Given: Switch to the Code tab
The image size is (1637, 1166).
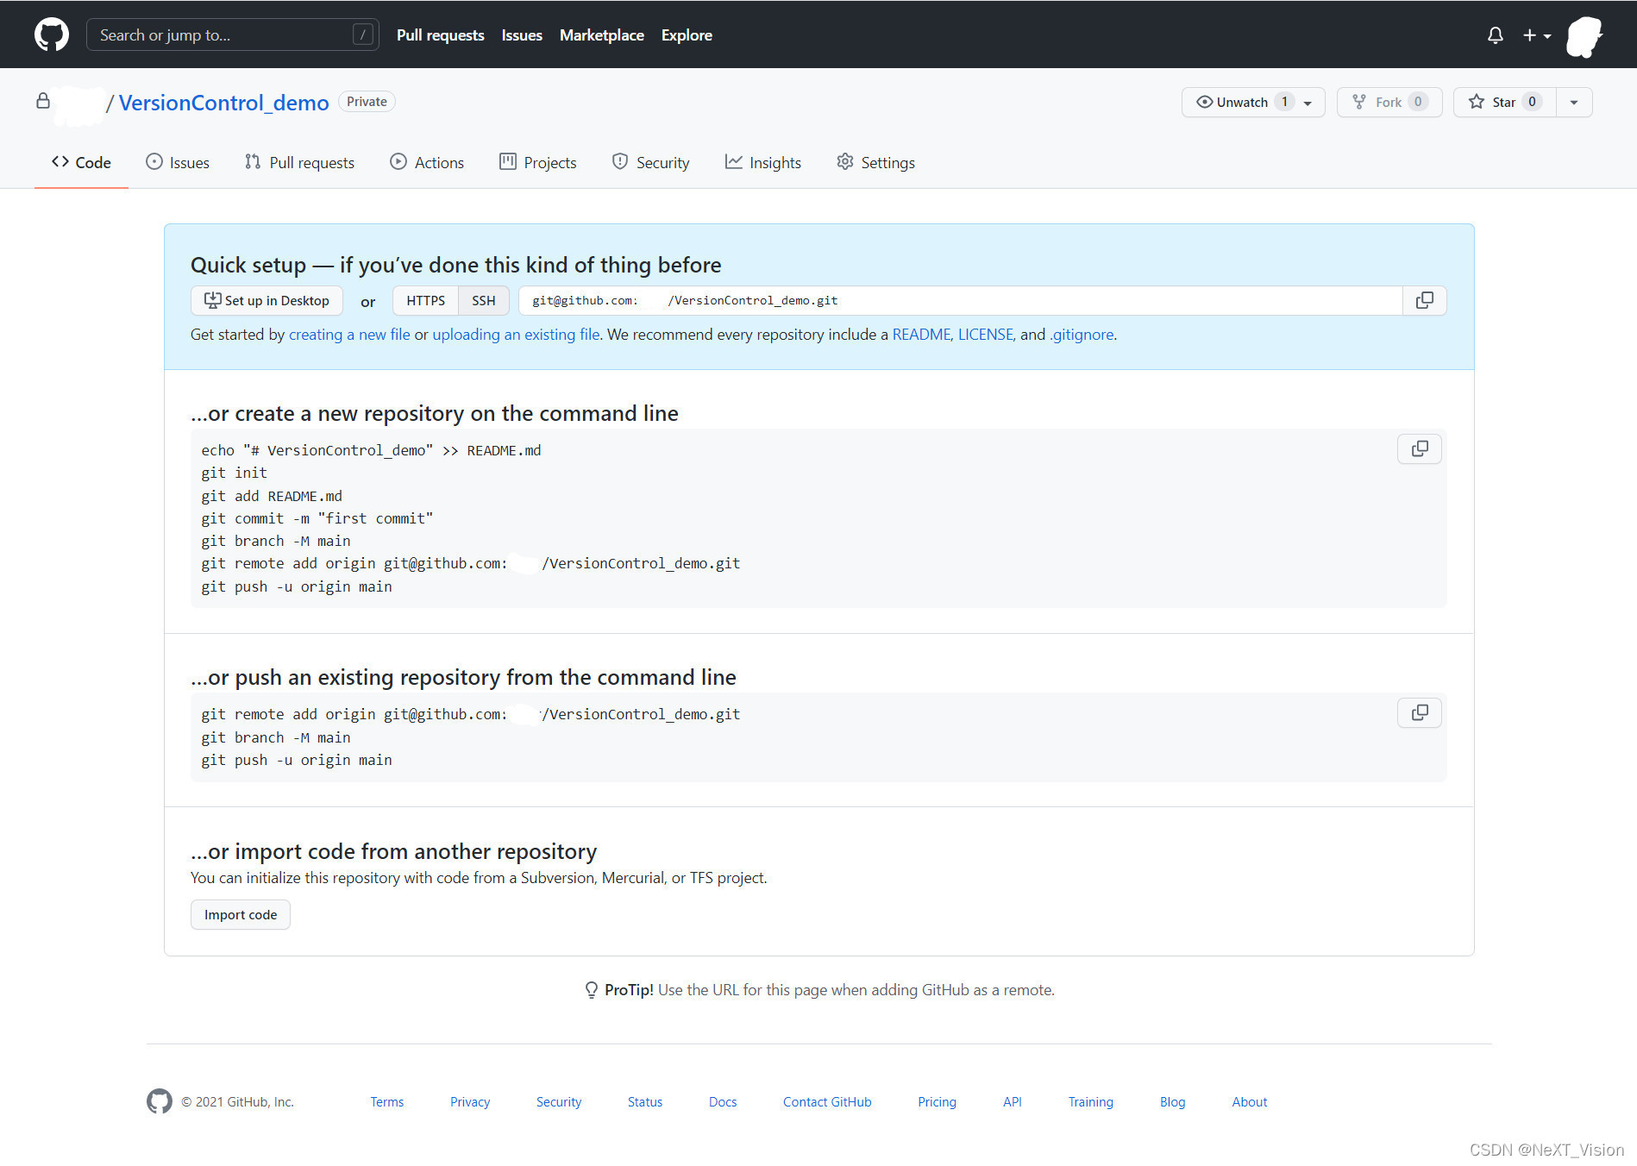Looking at the screenshot, I should 81,162.
